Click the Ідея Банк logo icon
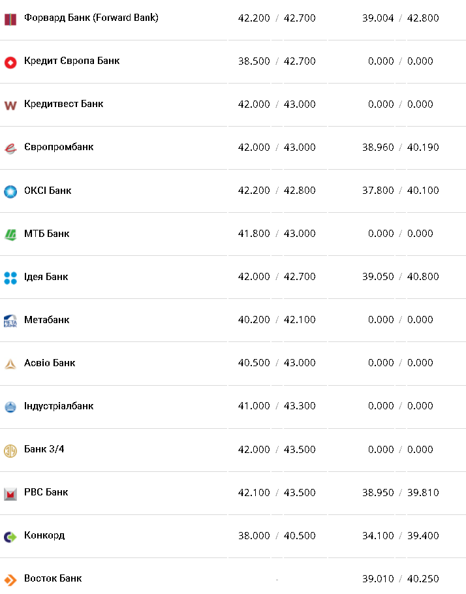The image size is (466, 594). [x=10, y=277]
